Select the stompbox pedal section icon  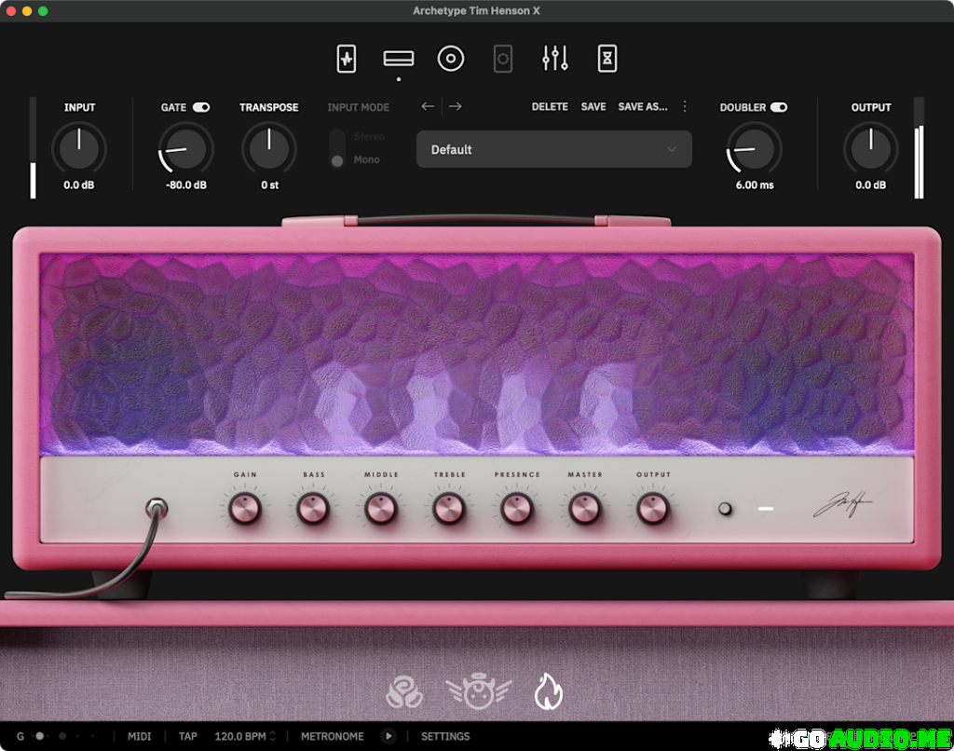click(x=346, y=58)
